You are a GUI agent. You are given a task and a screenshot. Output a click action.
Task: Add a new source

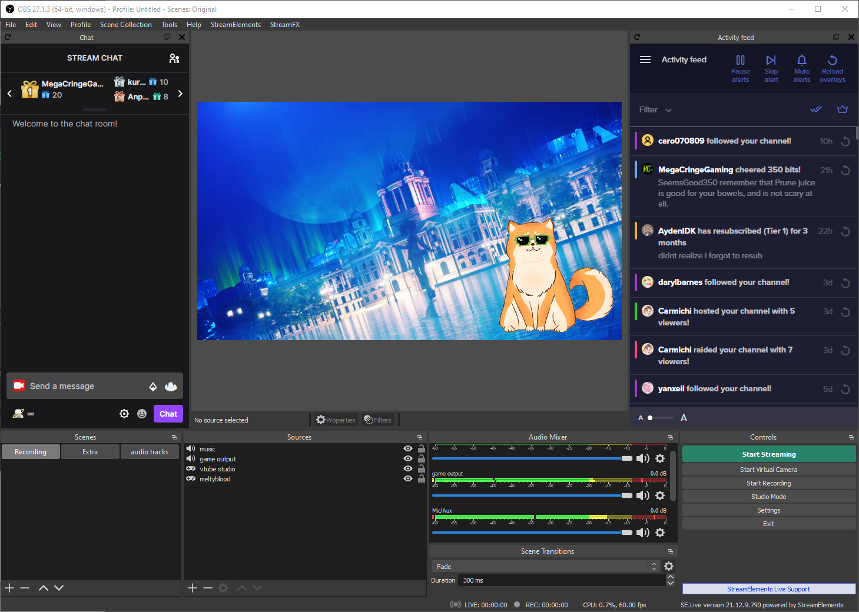point(193,588)
